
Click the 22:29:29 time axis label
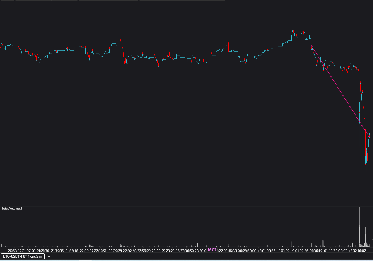[x=115, y=251]
